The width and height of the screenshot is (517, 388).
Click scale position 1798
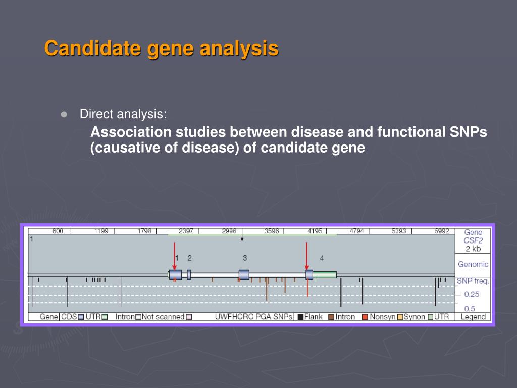coord(144,231)
